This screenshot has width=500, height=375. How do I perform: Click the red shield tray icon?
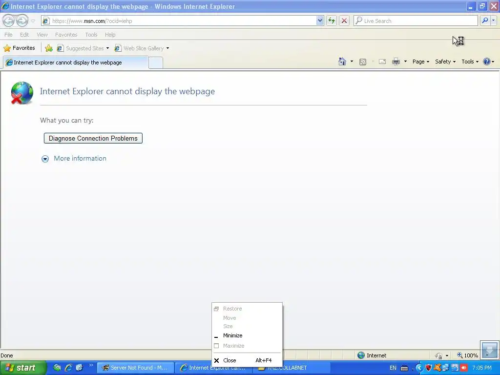tap(429, 368)
